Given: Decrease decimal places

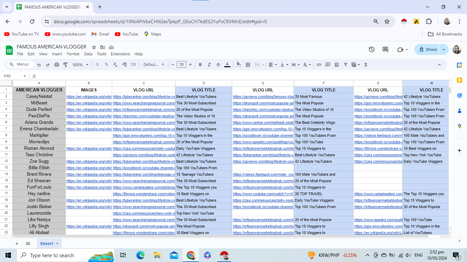Looking at the screenshot, I should point(115,64).
